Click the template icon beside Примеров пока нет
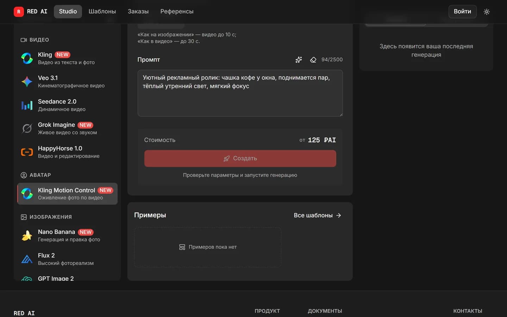The height and width of the screenshot is (317, 507). click(x=182, y=247)
